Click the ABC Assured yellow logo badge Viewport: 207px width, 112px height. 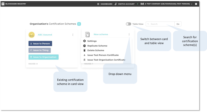tap(31, 35)
